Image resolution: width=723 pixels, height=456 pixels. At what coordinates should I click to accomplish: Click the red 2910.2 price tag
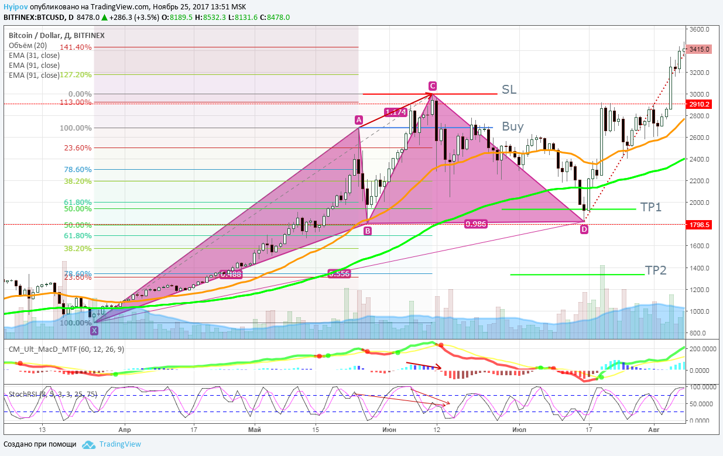pos(700,104)
